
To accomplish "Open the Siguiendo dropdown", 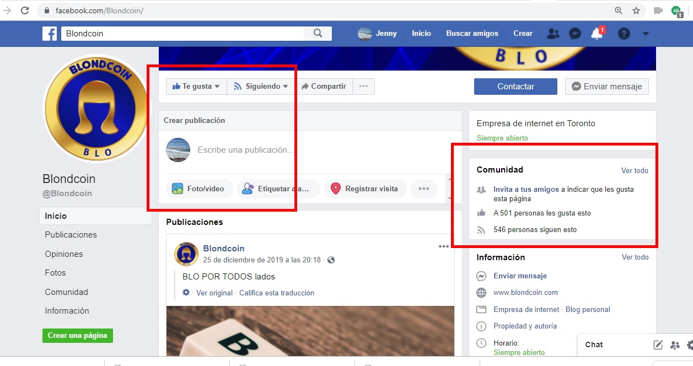I will point(261,87).
